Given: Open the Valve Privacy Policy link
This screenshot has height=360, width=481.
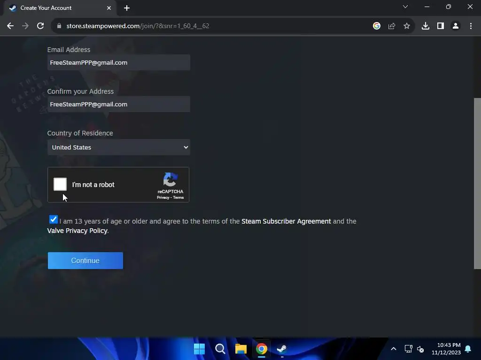Looking at the screenshot, I should [x=77, y=231].
